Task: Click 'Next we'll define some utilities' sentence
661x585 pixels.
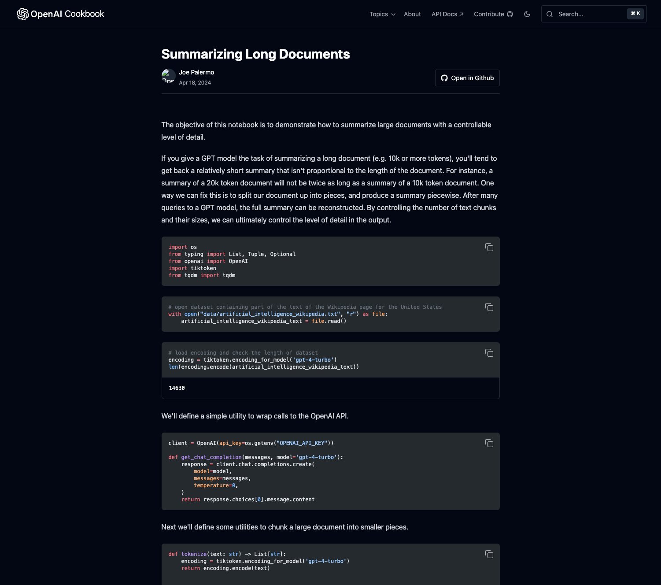Action: 284,527
